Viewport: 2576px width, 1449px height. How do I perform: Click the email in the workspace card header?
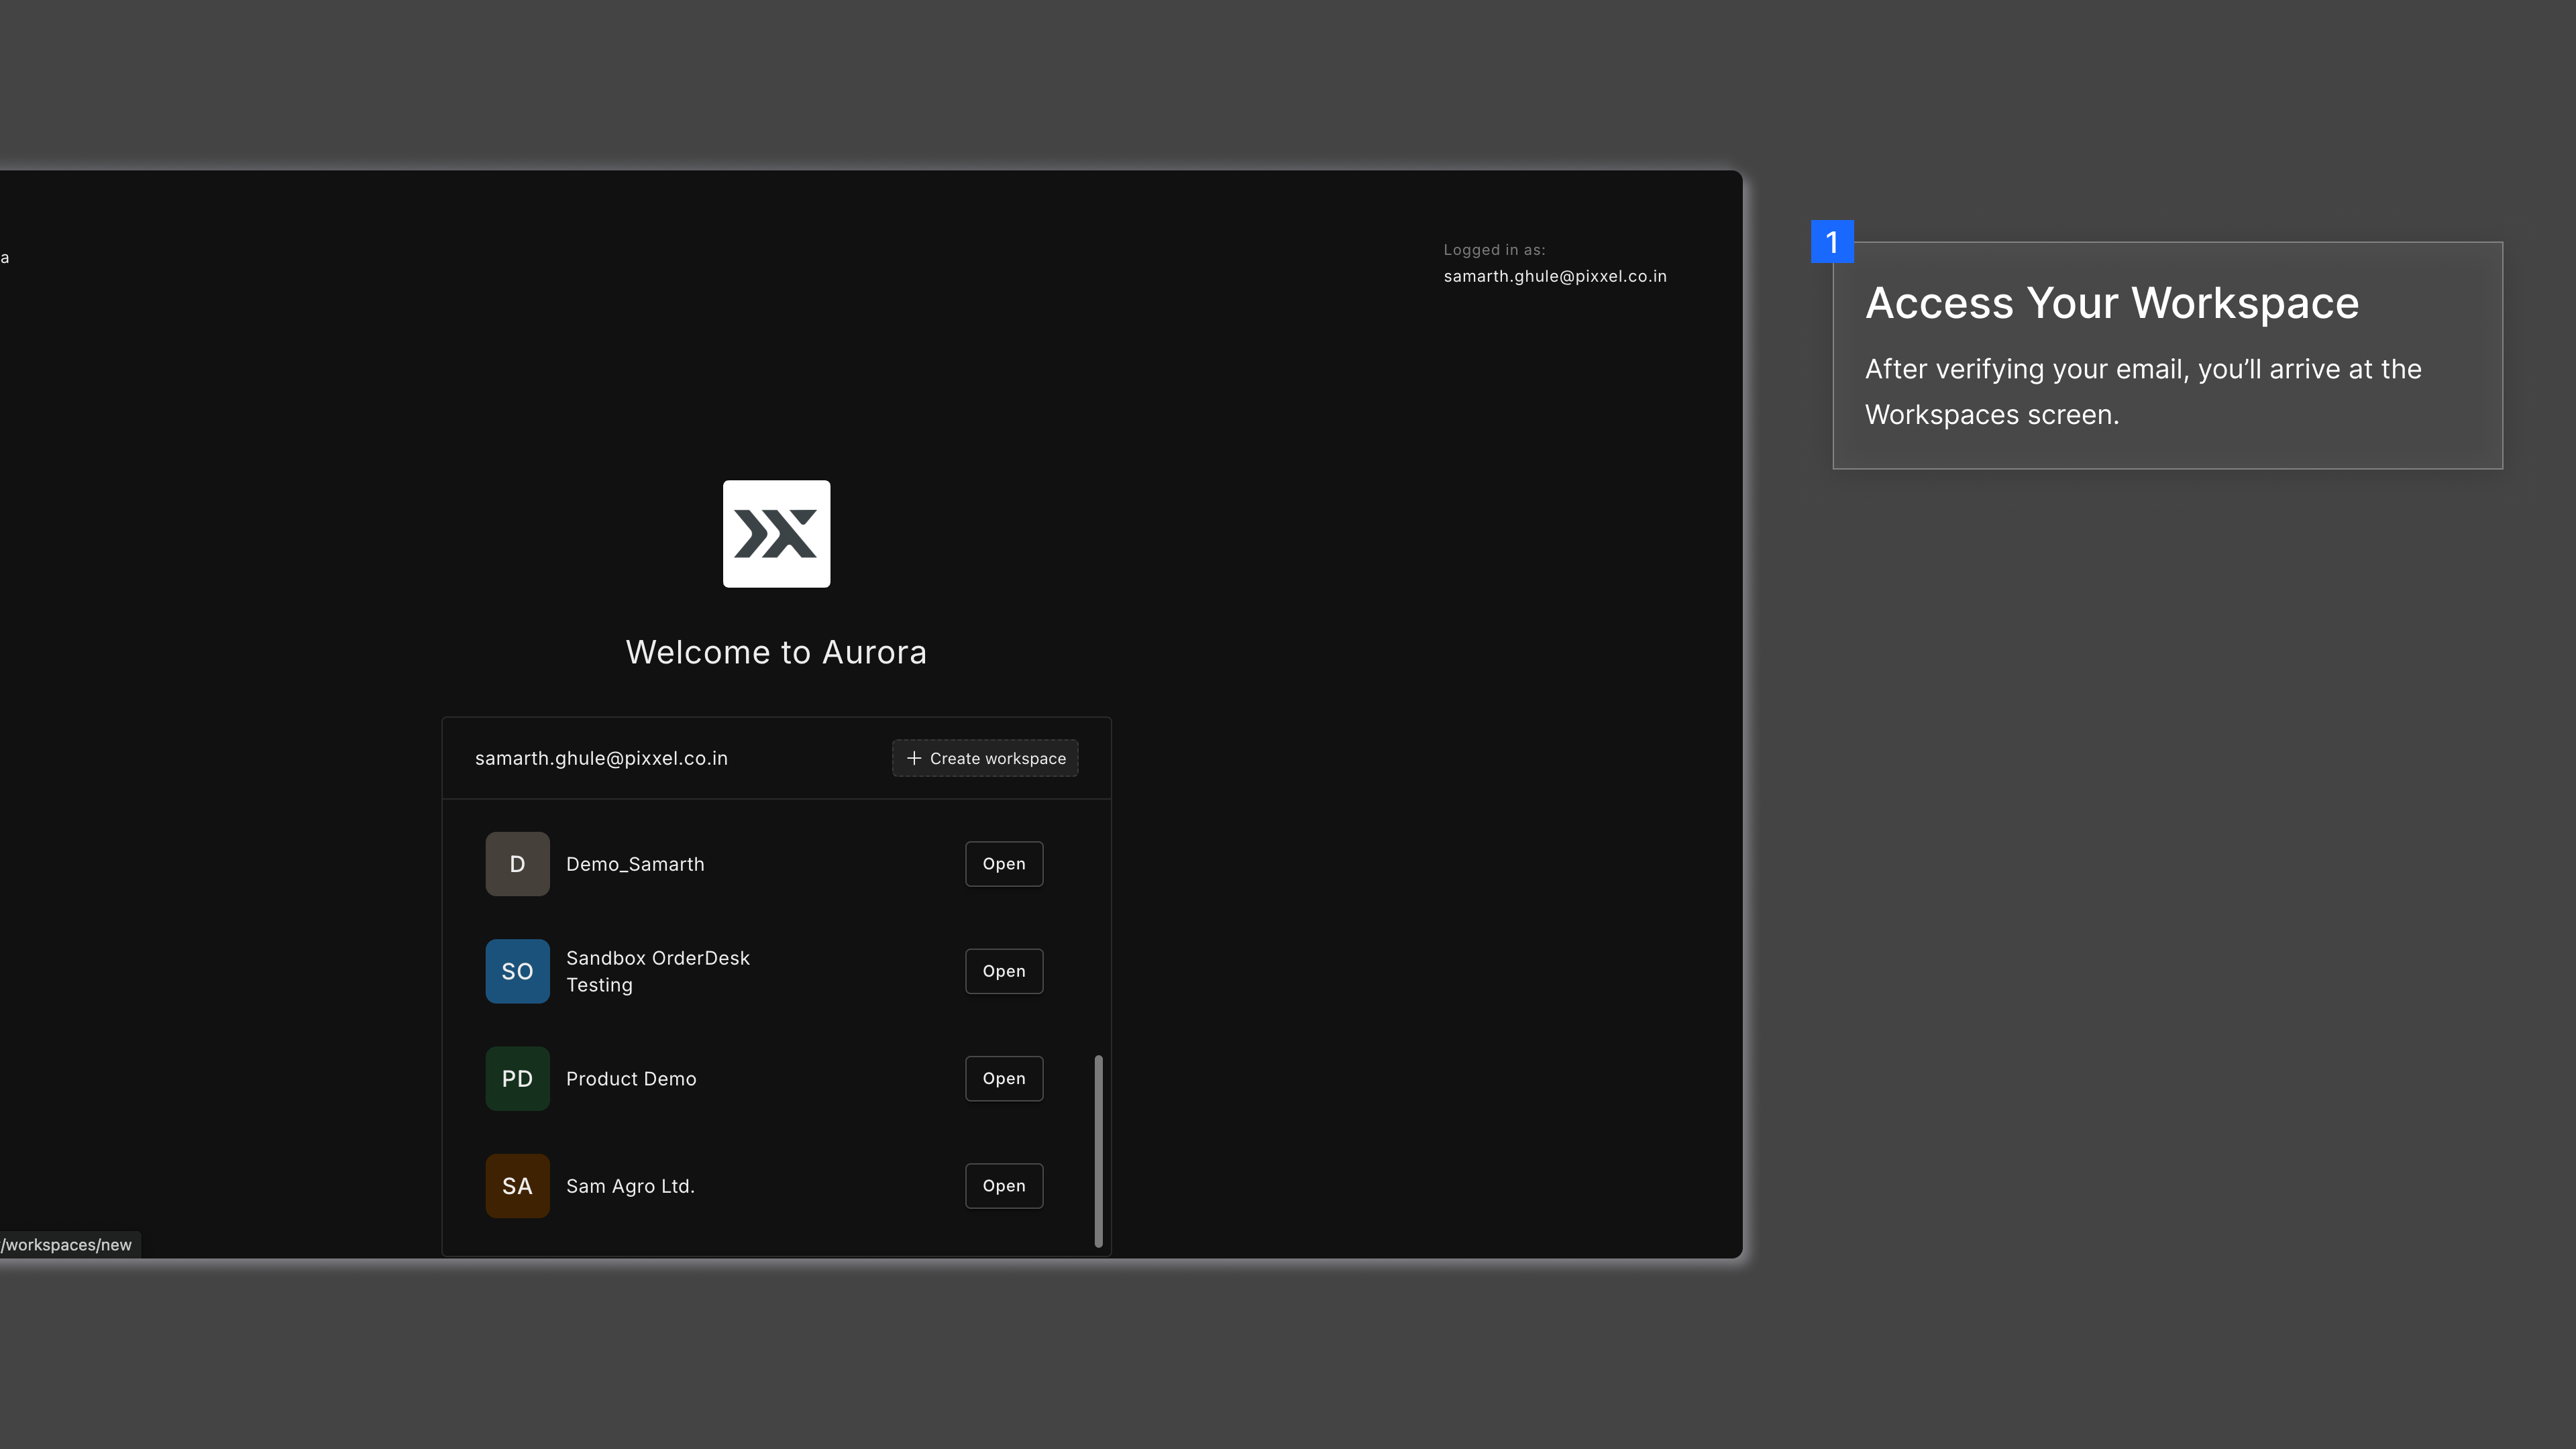(601, 758)
